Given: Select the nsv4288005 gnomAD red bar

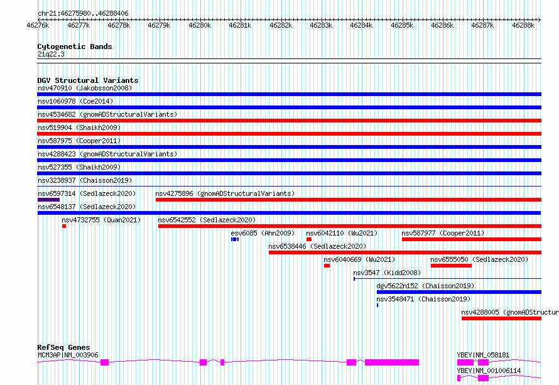Looking at the screenshot, I should 502,318.
